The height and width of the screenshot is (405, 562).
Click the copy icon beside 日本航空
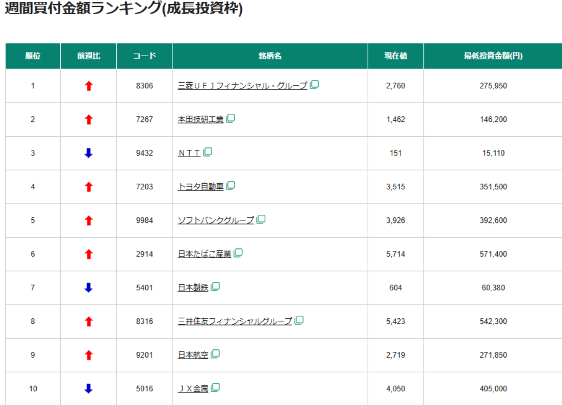(215, 354)
